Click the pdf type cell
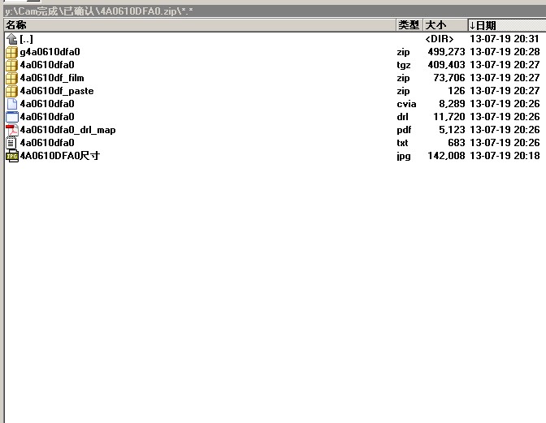 [404, 130]
